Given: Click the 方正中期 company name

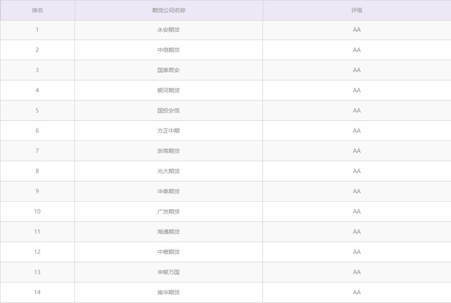Looking at the screenshot, I should pyautogui.click(x=169, y=131).
